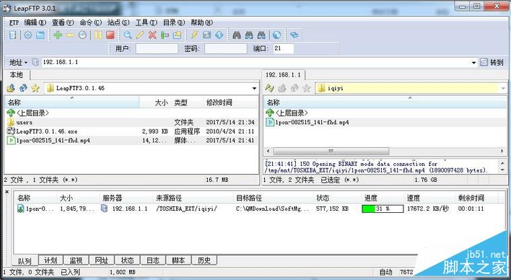Switch to the 监视 tab
The width and height of the screenshot is (511, 280).
click(x=76, y=260)
